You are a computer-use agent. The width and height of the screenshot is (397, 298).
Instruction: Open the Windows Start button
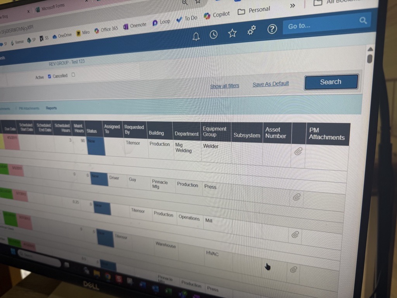point(13,251)
